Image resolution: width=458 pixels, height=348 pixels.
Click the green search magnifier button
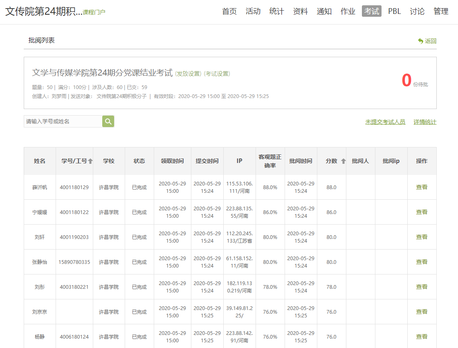pyautogui.click(x=108, y=121)
